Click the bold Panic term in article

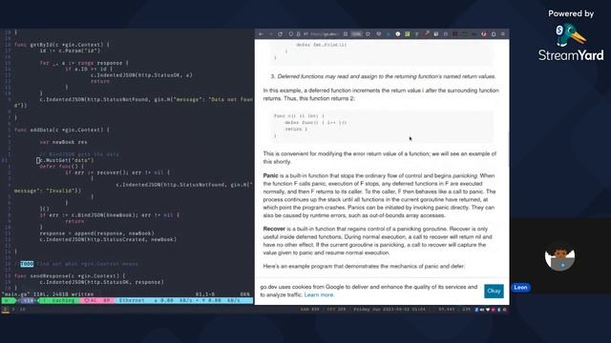click(x=270, y=175)
